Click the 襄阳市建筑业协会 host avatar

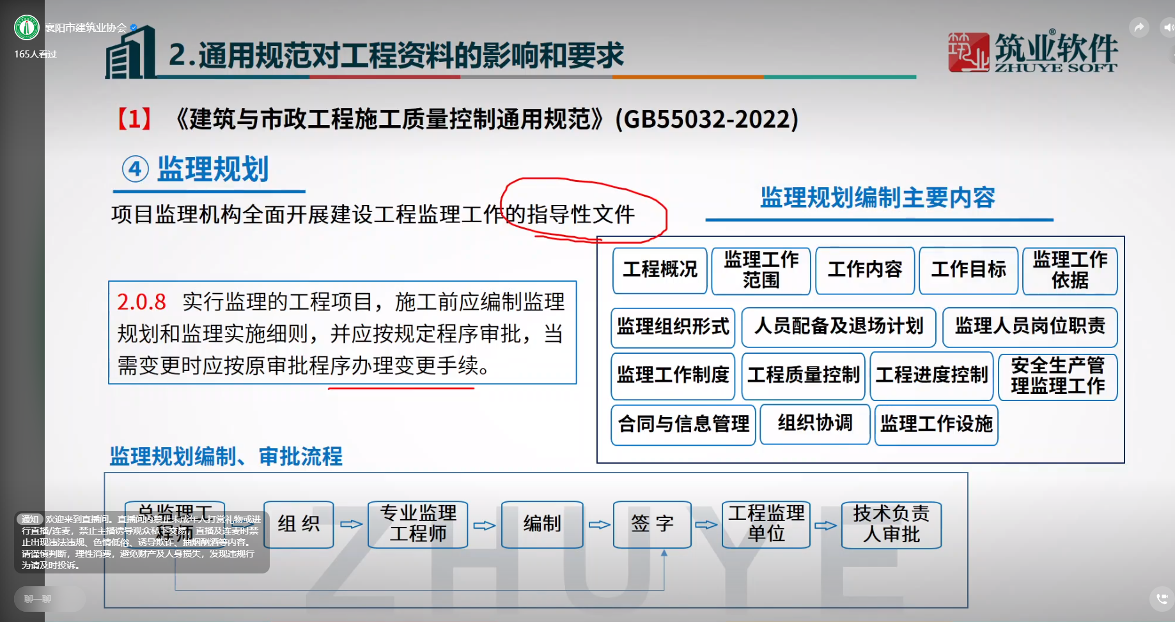(x=26, y=27)
